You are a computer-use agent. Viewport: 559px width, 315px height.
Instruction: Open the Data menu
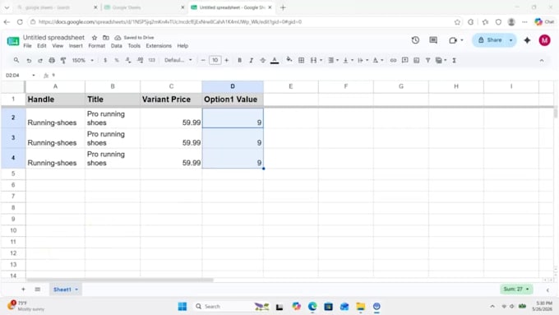tap(116, 46)
